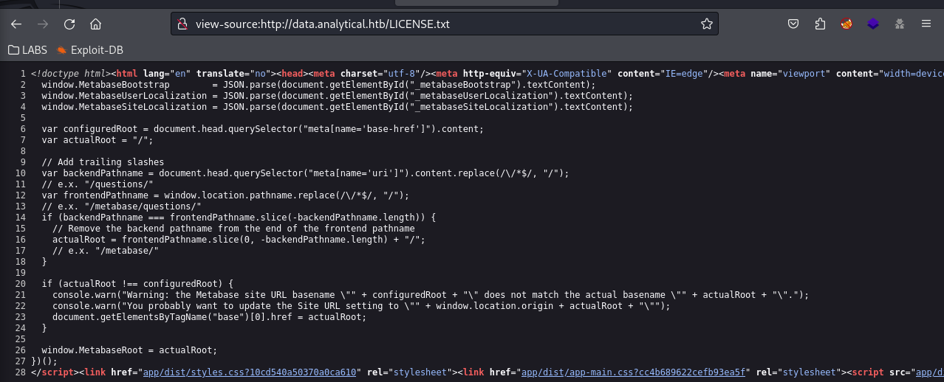Click the 'var actualRoot = "/";' line

coord(98,139)
